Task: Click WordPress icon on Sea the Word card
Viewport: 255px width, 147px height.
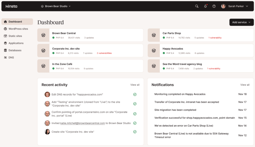Action: (x=154, y=66)
